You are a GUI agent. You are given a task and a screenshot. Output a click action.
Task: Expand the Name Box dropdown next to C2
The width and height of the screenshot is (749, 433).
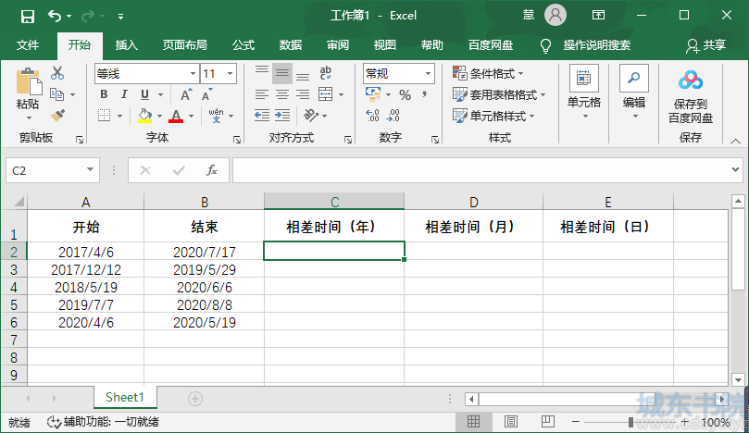pos(90,170)
